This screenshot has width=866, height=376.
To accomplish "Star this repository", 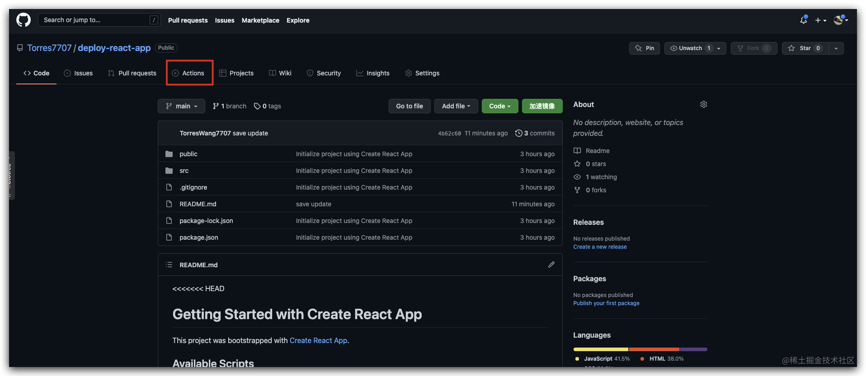I will [805, 48].
